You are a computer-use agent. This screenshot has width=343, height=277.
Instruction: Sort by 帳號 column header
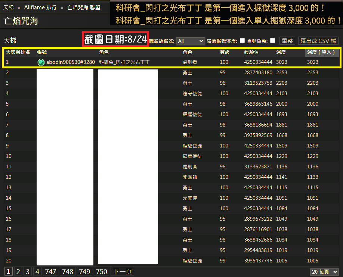point(42,52)
